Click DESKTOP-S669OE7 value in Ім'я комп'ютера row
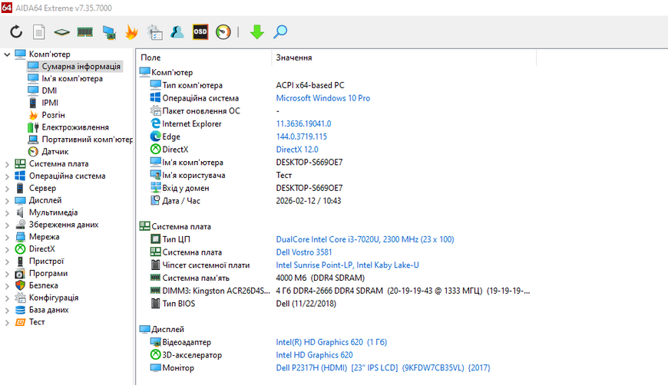 coord(309,163)
